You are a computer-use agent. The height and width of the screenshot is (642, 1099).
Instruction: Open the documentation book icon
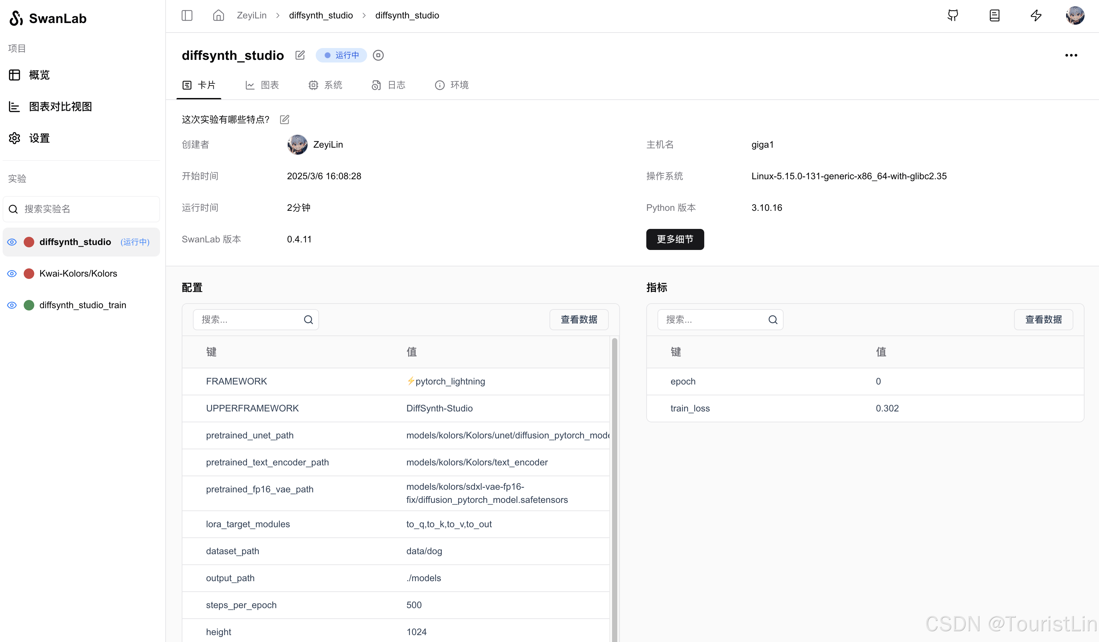[x=994, y=16]
